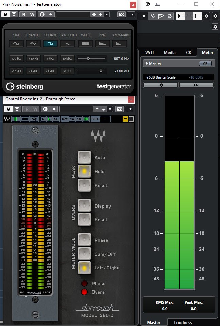Bypass the TestGenerator plugin with power icon
The image size is (220, 326).
pyautogui.click(x=6, y=14)
